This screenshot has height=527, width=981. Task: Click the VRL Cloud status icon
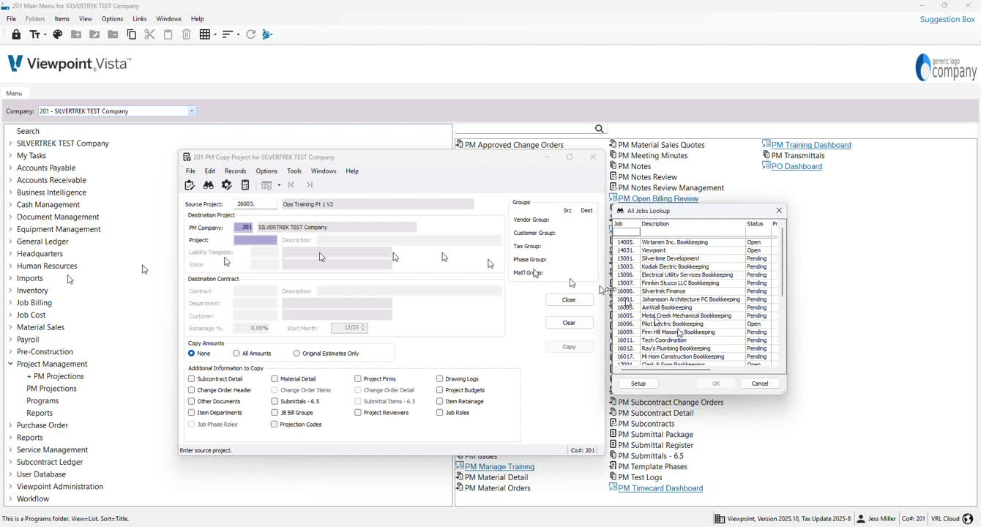pos(968,519)
